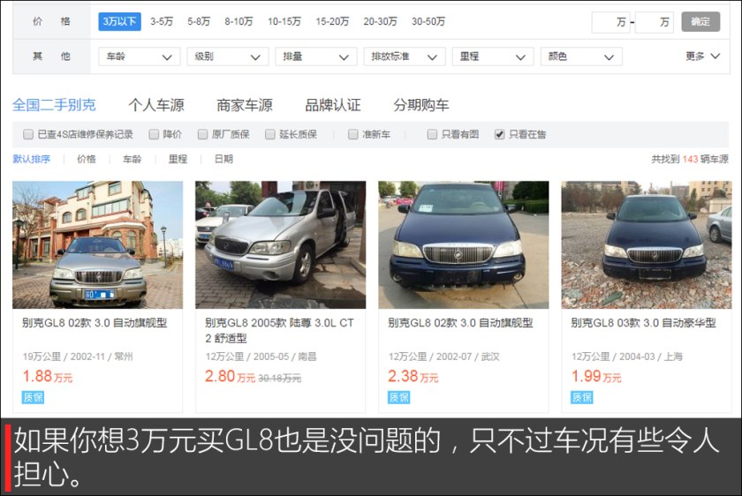Image resolution: width=742 pixels, height=496 pixels.
Task: Open the blue GL8 上海 car photo
Action: point(647,245)
